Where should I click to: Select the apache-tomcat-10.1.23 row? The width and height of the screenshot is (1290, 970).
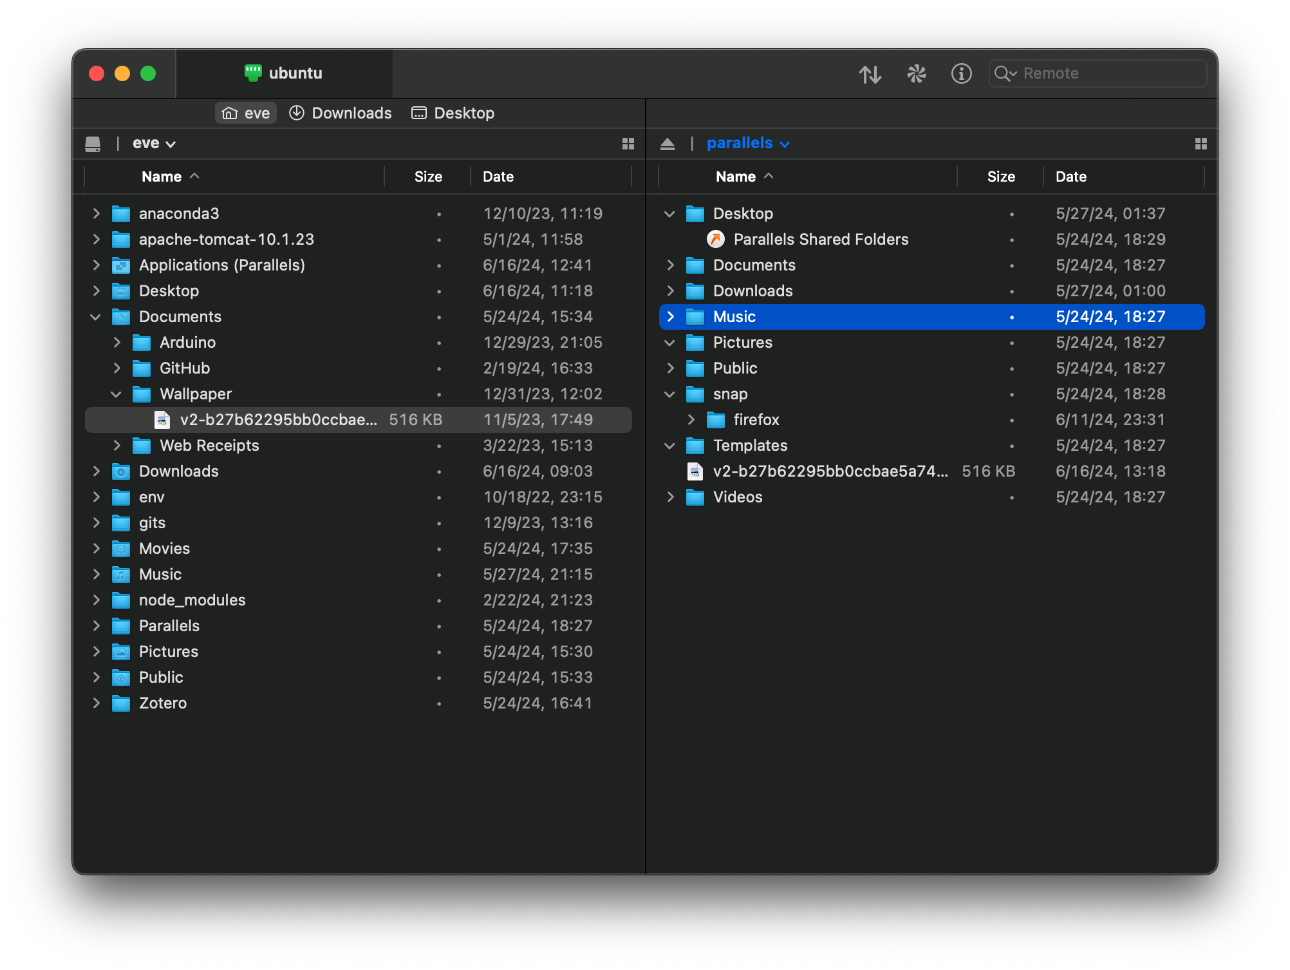(x=359, y=240)
